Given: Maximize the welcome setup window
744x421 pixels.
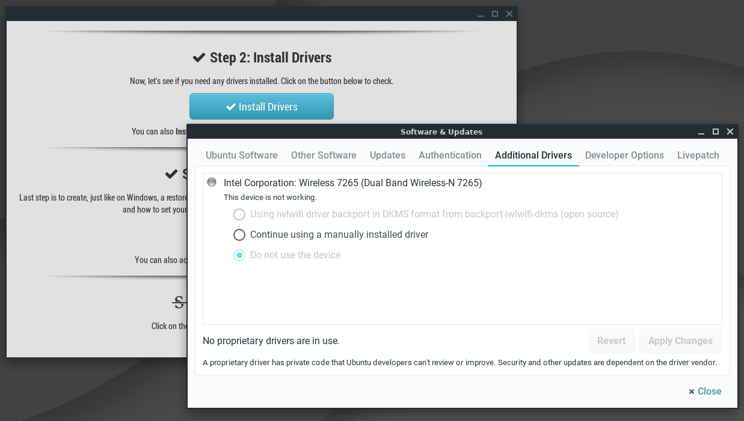Looking at the screenshot, I should coord(495,14).
